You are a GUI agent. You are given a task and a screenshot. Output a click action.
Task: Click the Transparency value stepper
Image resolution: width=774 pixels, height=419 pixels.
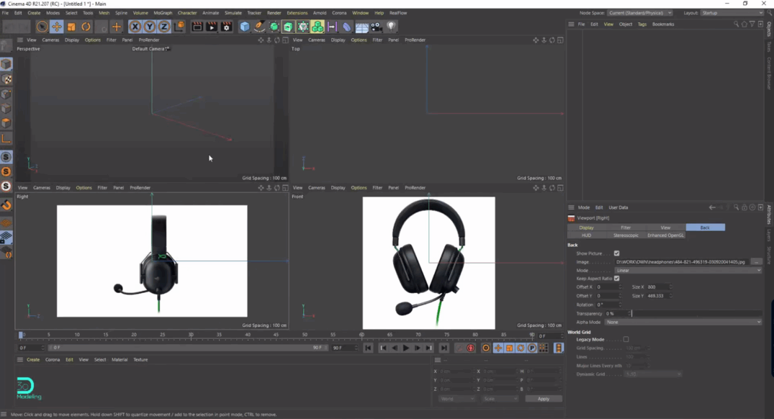(x=629, y=313)
